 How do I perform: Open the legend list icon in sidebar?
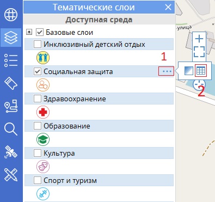(11, 60)
